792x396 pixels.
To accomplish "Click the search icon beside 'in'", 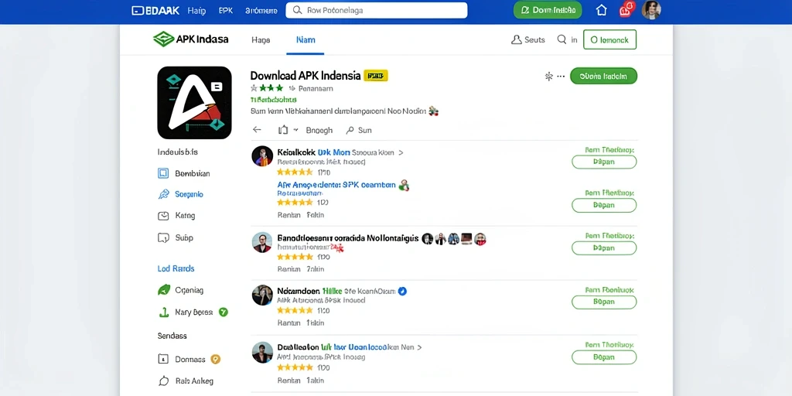I will click(x=562, y=39).
